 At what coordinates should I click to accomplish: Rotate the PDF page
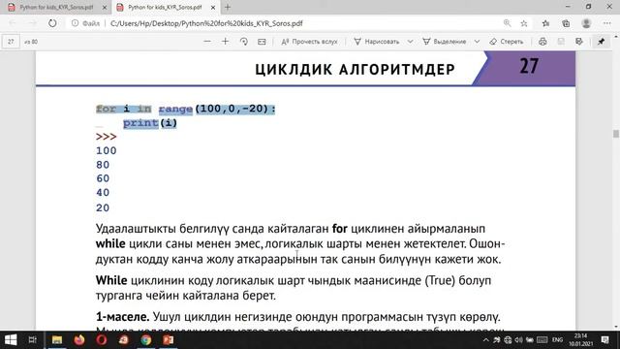[x=243, y=42]
